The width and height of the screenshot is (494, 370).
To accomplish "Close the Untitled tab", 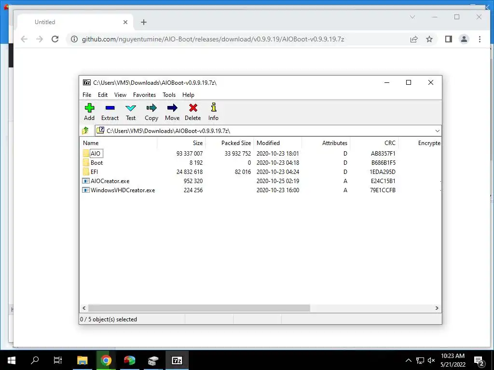I will [125, 22].
